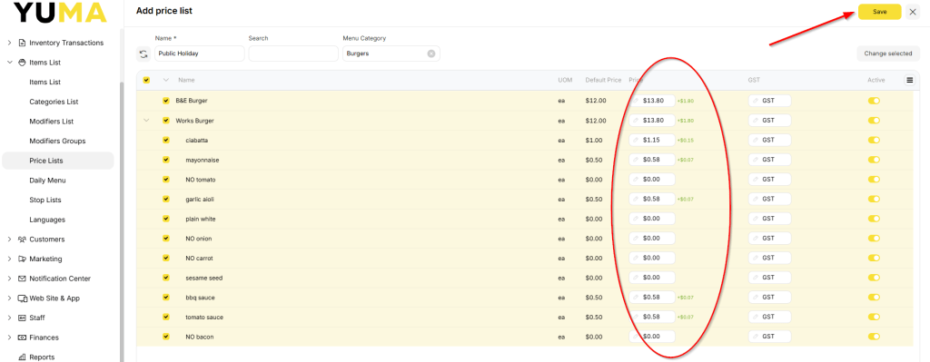Open Daily Menu in sidebar
The height and width of the screenshot is (362, 930).
pyautogui.click(x=47, y=181)
